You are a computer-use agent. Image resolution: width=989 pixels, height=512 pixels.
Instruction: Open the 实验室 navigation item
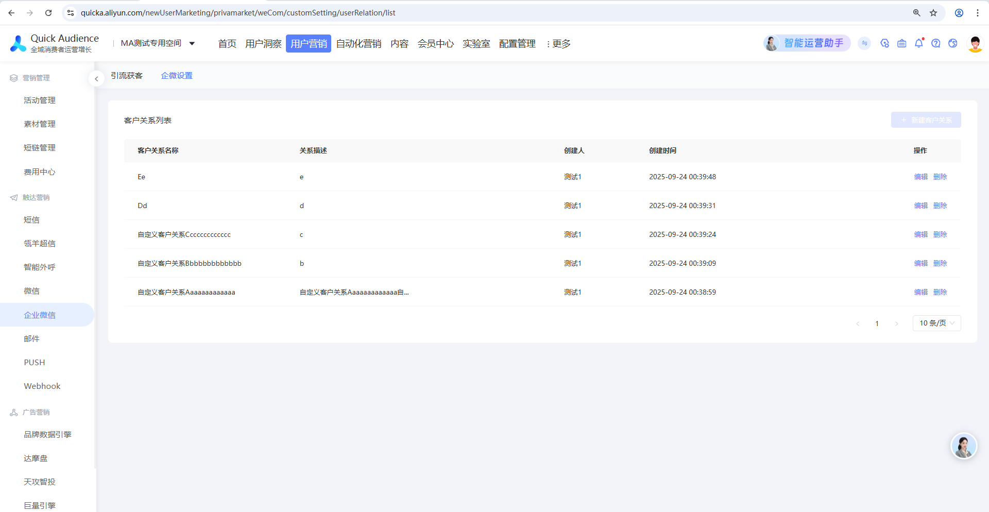coord(476,44)
